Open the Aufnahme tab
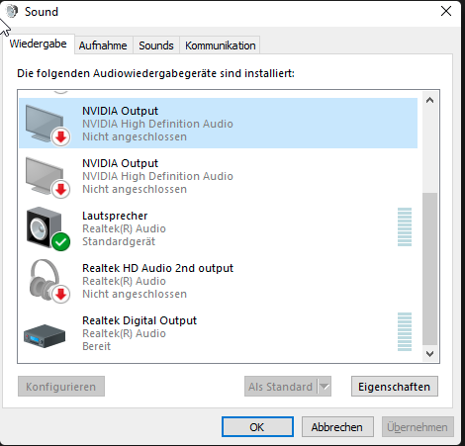The image size is (465, 446). click(103, 45)
